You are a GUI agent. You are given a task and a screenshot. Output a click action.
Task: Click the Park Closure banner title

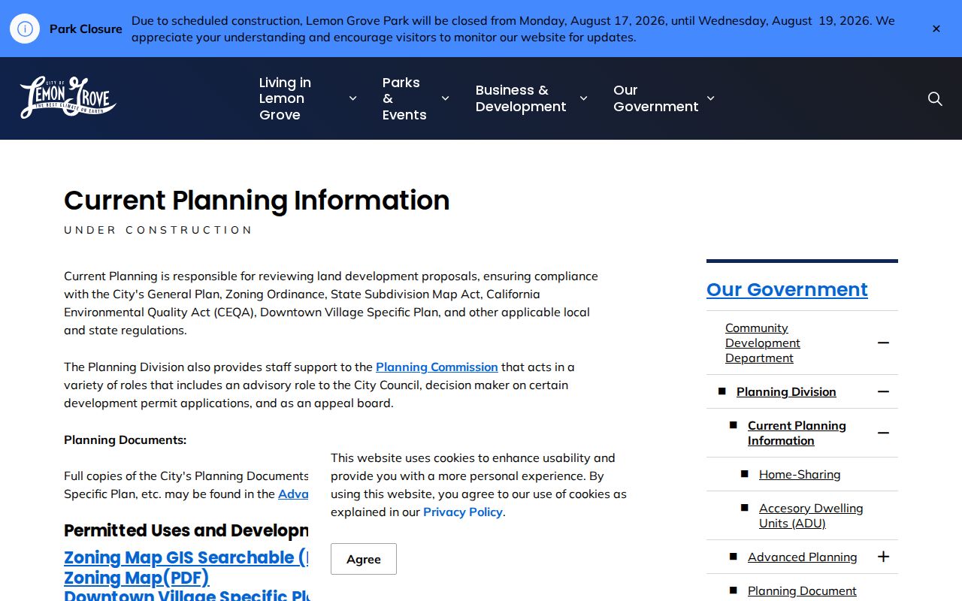coord(86,29)
